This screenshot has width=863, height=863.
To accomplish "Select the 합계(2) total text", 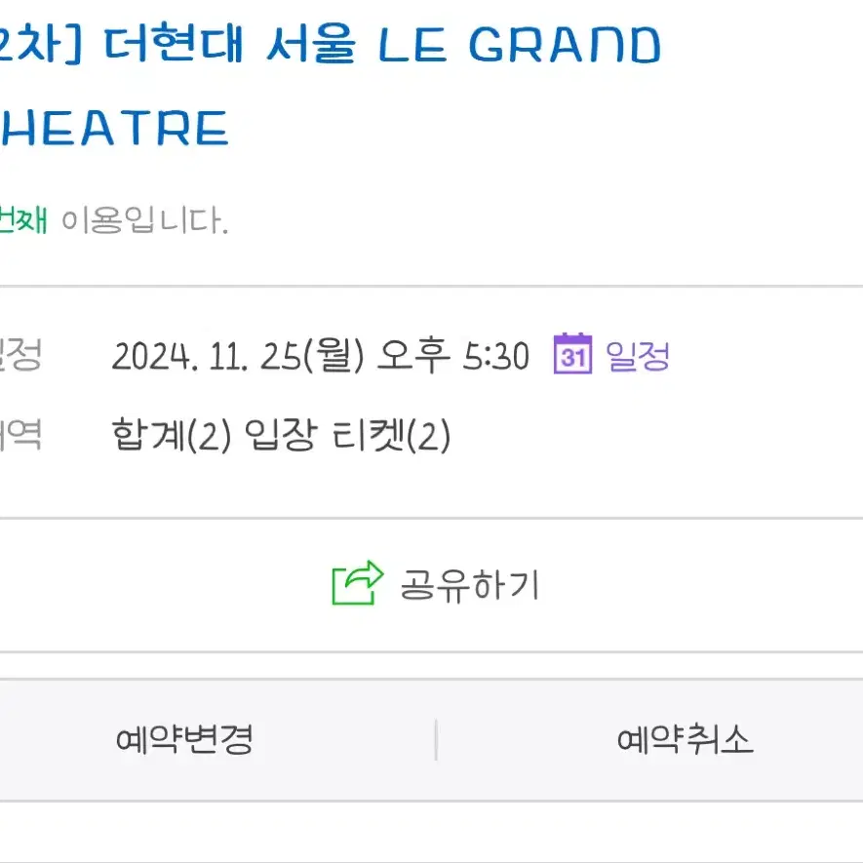I will pos(172,435).
